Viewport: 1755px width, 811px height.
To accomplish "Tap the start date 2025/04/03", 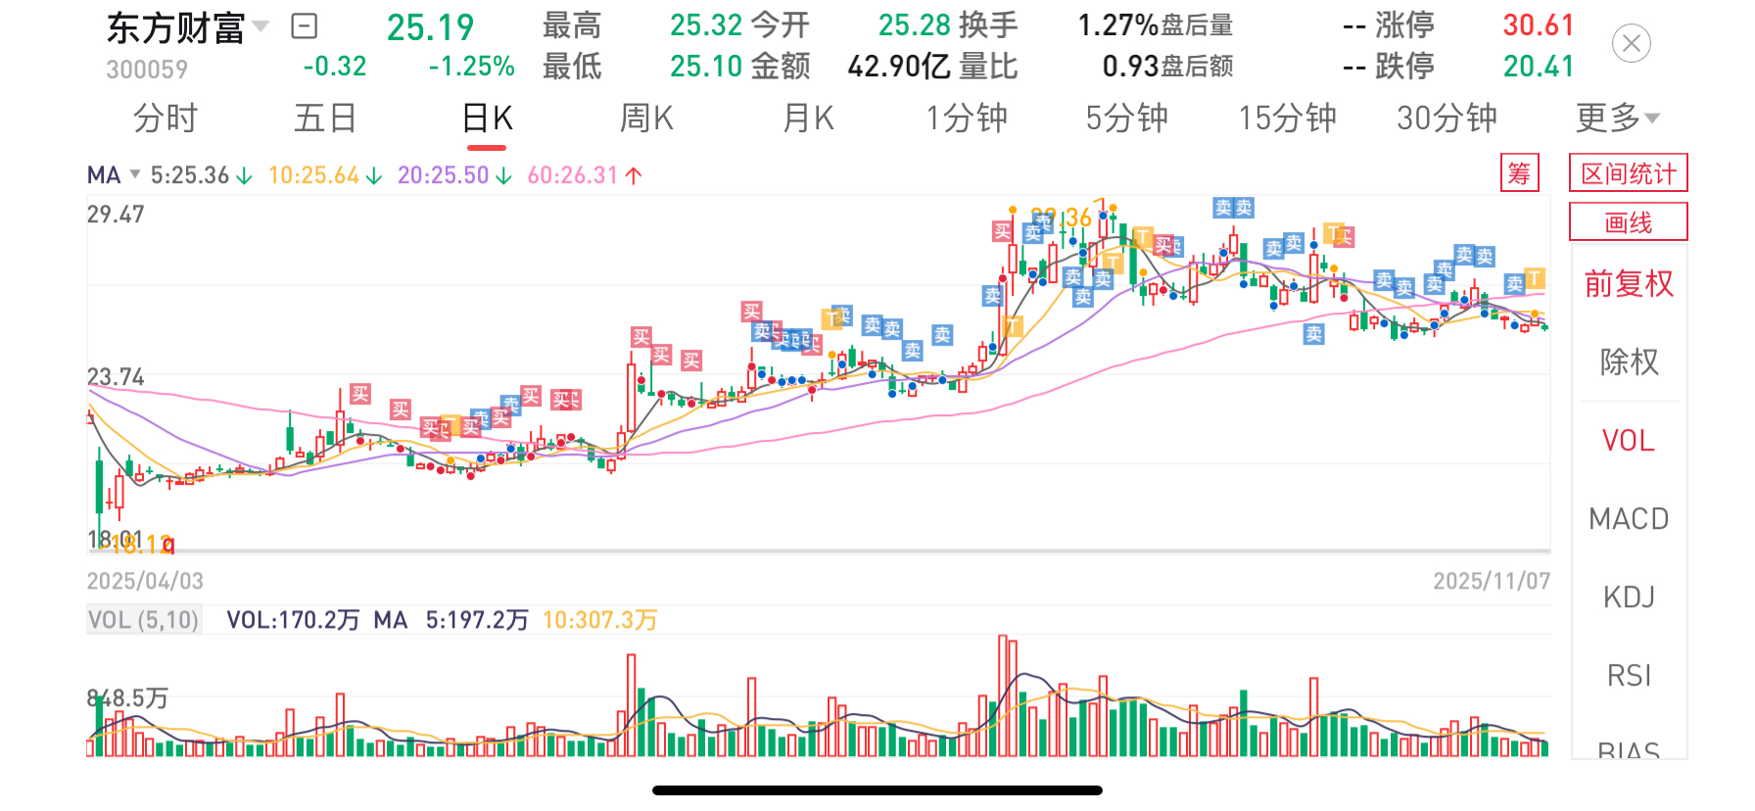I will [x=145, y=581].
